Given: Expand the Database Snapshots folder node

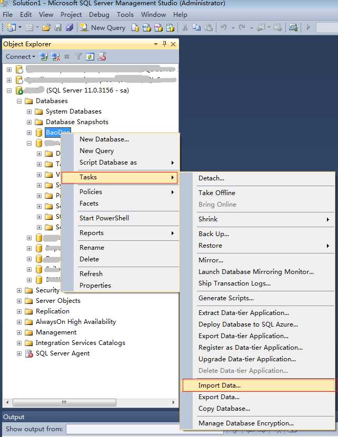Looking at the screenshot, I should pyautogui.click(x=29, y=122).
